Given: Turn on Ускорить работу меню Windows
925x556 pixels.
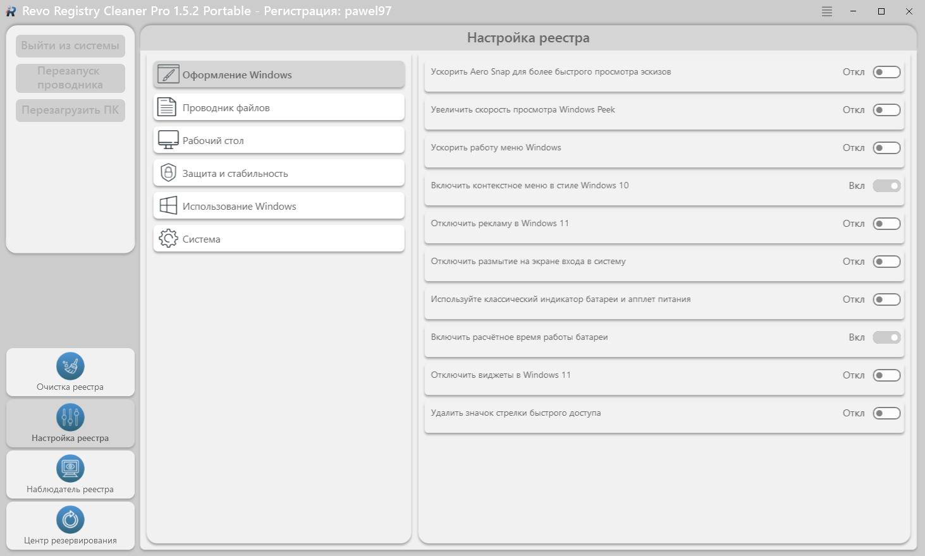Looking at the screenshot, I should coord(886,148).
